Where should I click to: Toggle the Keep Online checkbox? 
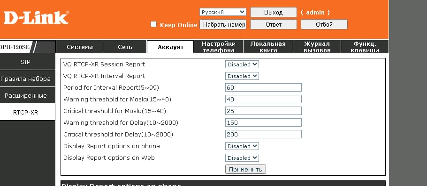pyautogui.click(x=153, y=24)
